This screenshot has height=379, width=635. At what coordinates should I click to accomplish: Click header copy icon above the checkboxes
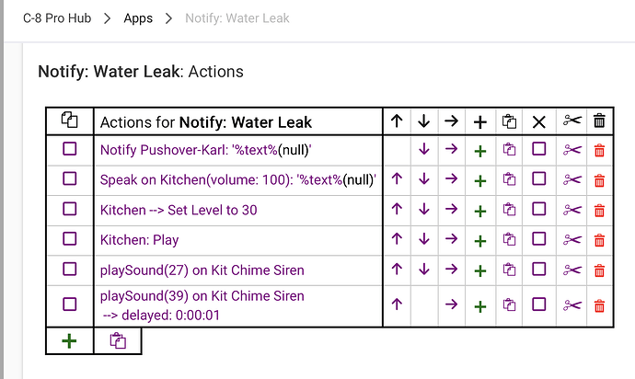(x=70, y=121)
